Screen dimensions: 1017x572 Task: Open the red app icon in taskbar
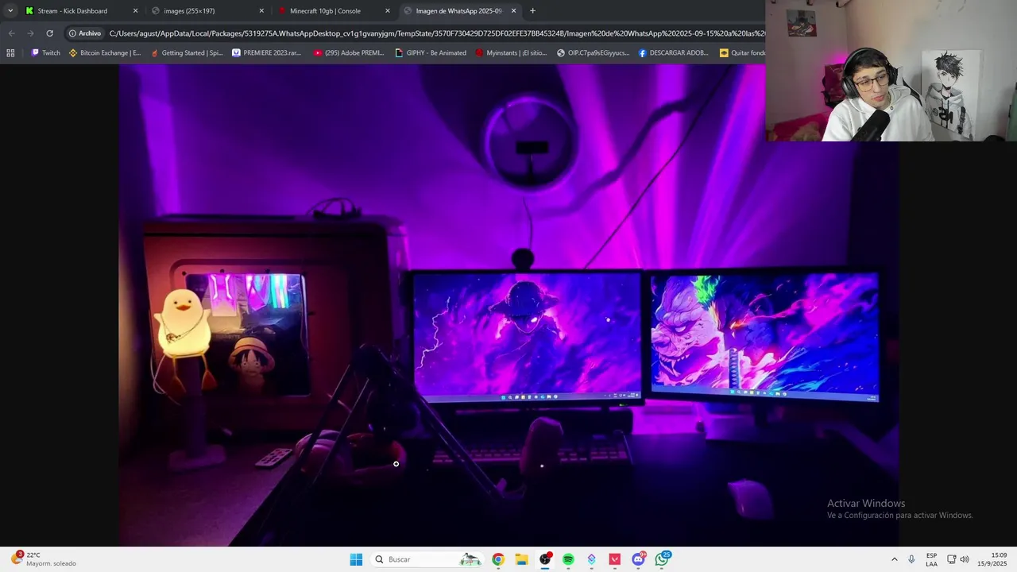point(615,559)
